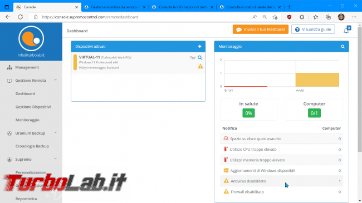Open Cronologia Backup in sidebar
The width and height of the screenshot is (362, 203).
(32, 146)
